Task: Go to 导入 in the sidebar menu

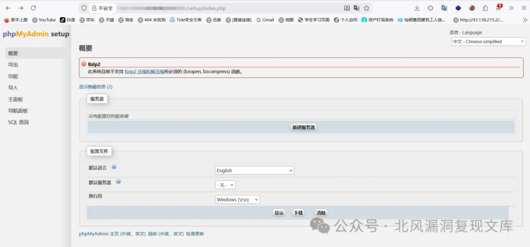Action: (13, 88)
